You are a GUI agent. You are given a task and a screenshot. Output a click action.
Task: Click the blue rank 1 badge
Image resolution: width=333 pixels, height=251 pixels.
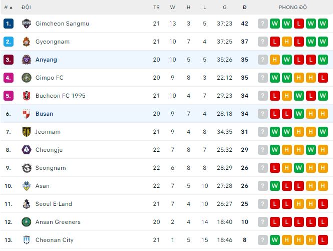point(8,24)
